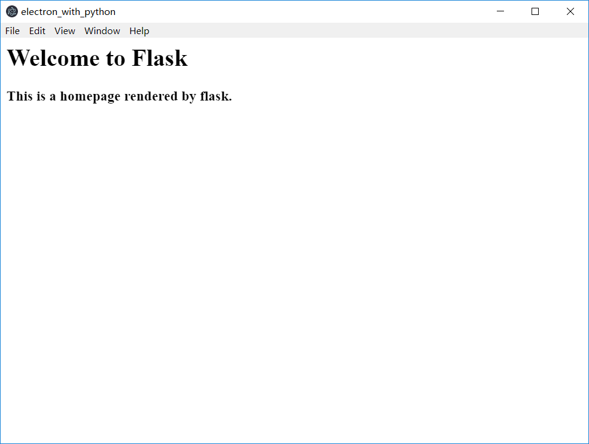Open the File menu
The width and height of the screenshot is (589, 444).
13,31
